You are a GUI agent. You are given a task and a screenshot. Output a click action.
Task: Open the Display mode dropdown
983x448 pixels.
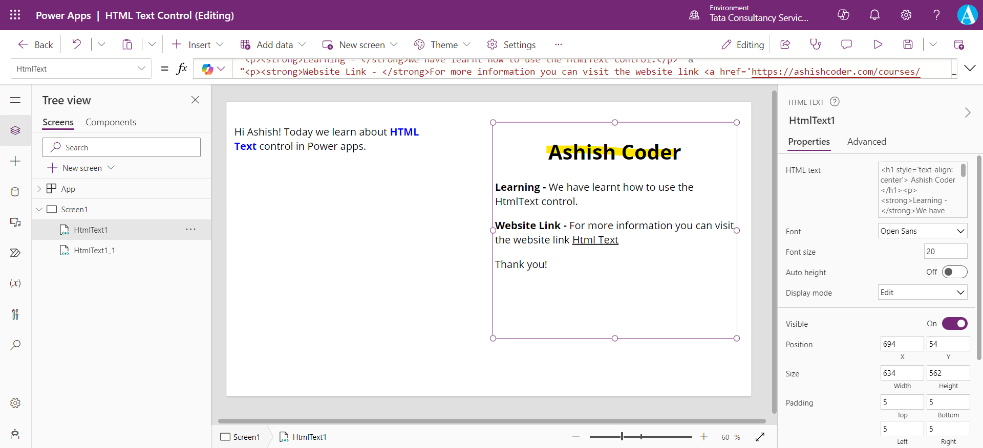click(922, 293)
